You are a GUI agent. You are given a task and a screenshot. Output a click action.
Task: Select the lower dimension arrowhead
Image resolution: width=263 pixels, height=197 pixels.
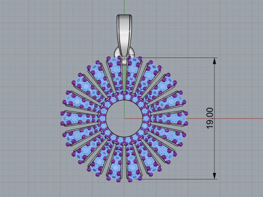(x=215, y=176)
